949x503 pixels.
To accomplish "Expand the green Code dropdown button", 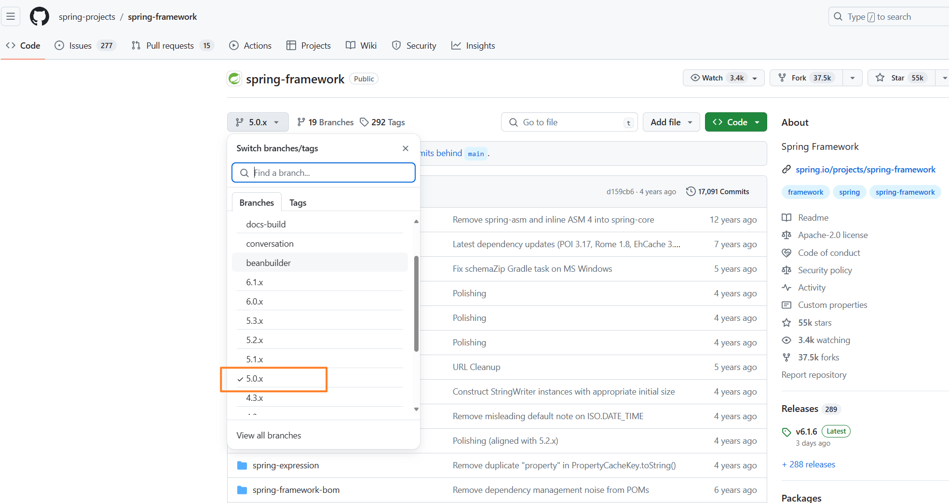I will point(735,122).
